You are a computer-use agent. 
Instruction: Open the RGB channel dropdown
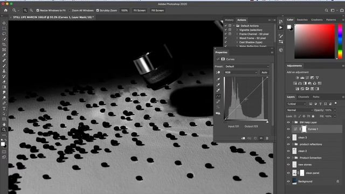coord(241,72)
